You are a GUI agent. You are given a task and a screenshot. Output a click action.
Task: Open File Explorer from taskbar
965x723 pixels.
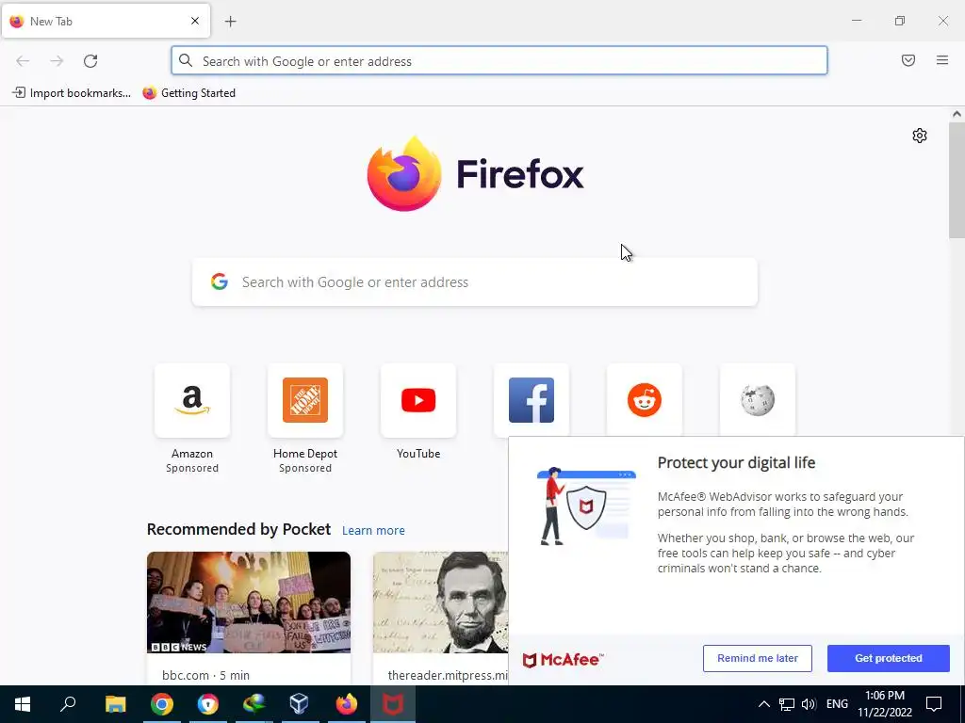pos(115,704)
